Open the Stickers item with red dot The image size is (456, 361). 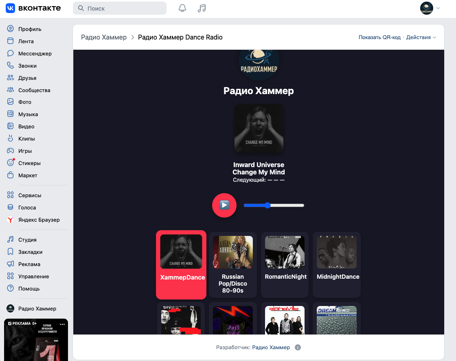(x=29, y=163)
